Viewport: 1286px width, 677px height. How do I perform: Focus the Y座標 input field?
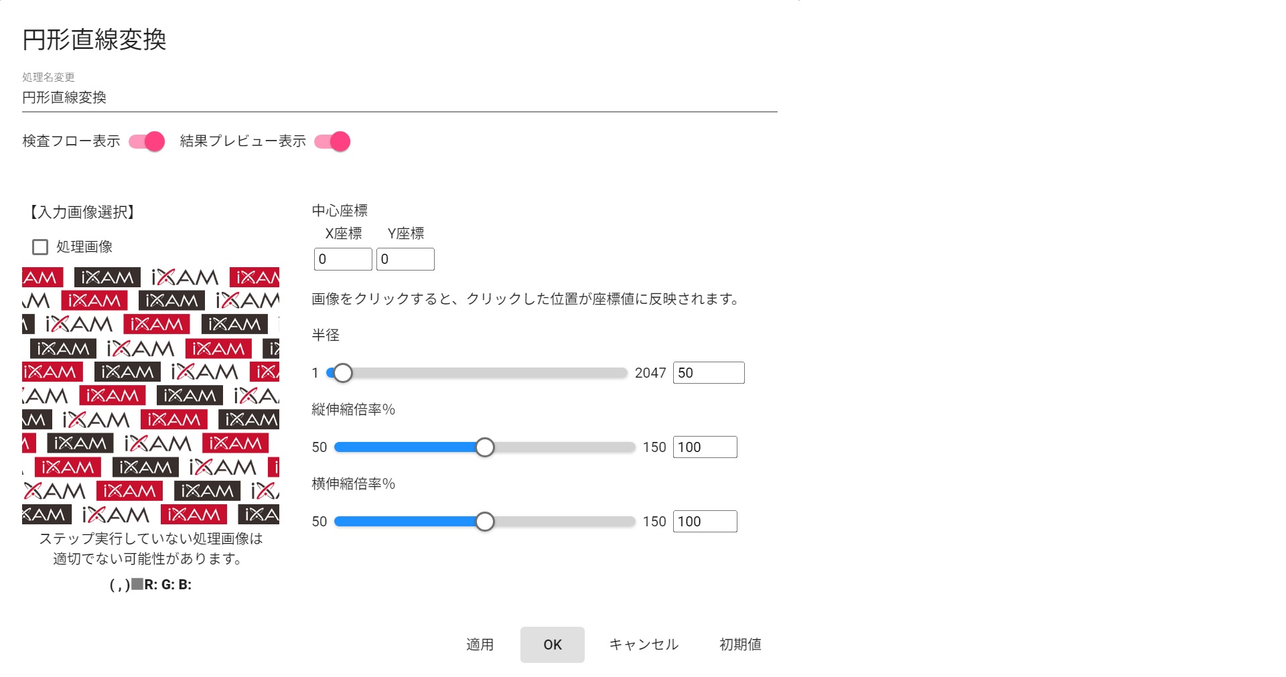pyautogui.click(x=405, y=259)
